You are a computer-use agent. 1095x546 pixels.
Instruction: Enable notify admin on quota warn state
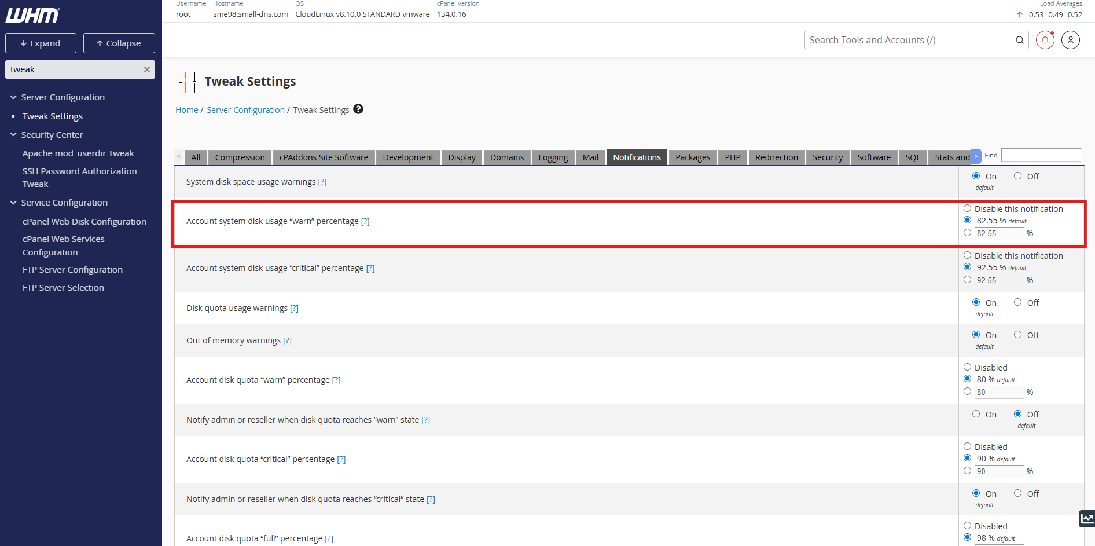pos(976,414)
